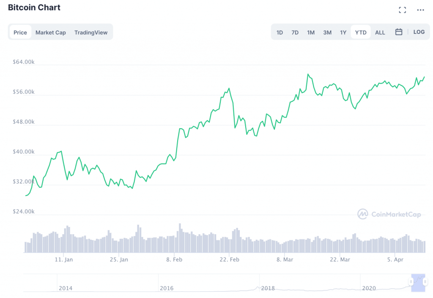Switch to the Price tab
Viewport: 433px width, 298px height.
click(x=20, y=33)
